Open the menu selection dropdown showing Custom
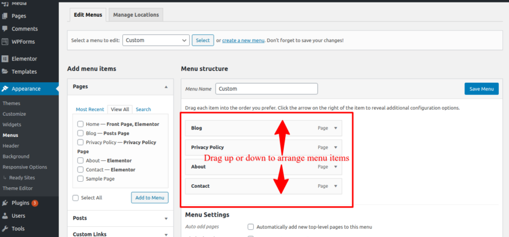509x237 pixels. pos(156,40)
